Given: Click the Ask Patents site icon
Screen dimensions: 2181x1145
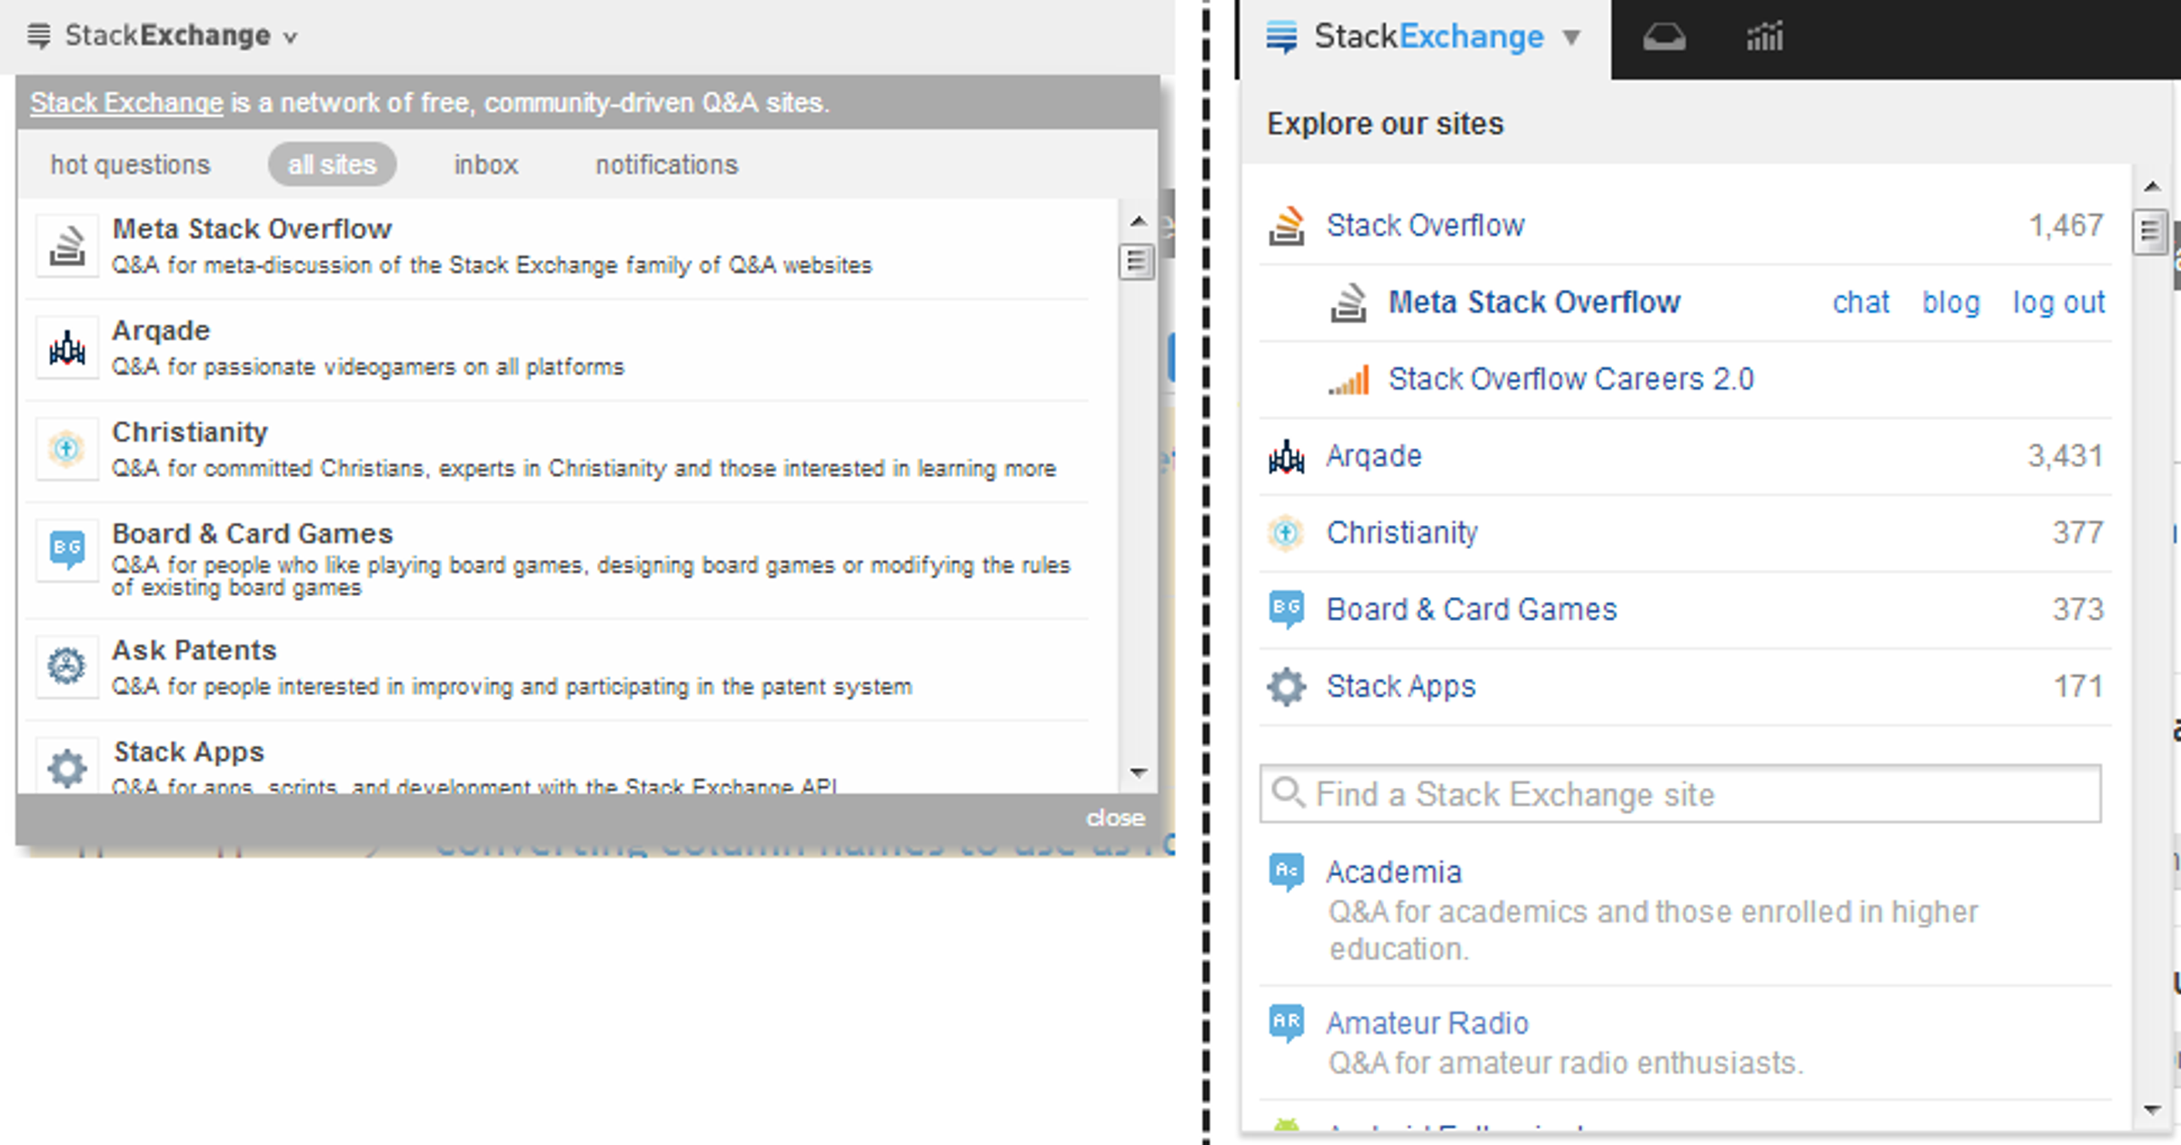Looking at the screenshot, I should tap(67, 666).
